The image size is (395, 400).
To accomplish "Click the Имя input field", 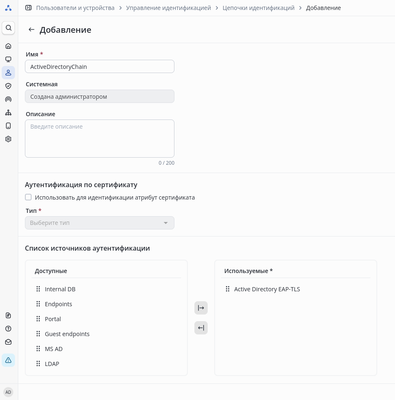I will pyautogui.click(x=100, y=66).
